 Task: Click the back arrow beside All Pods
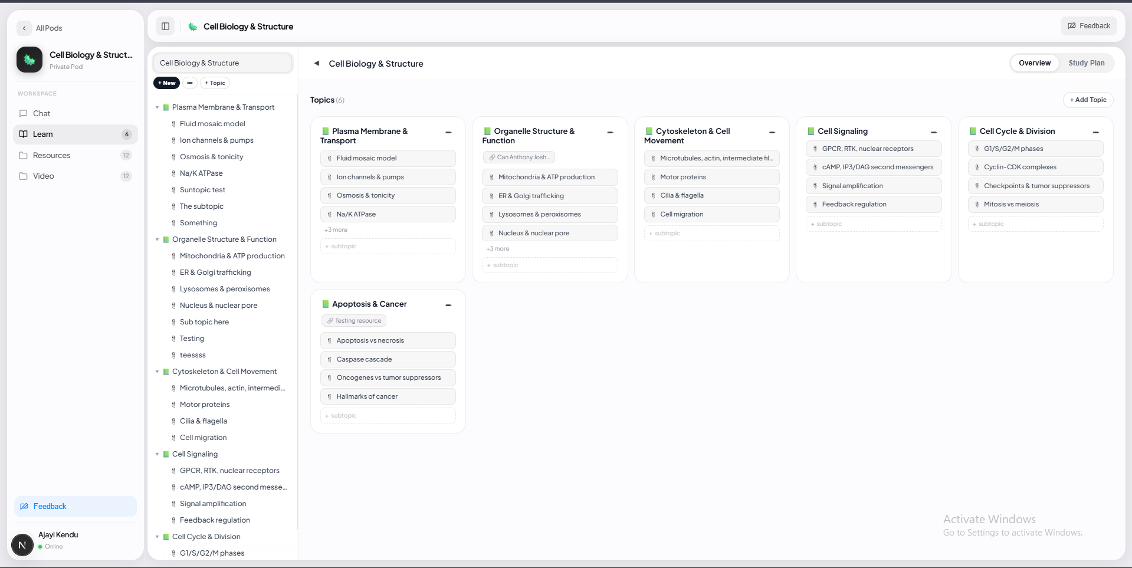[x=24, y=28]
